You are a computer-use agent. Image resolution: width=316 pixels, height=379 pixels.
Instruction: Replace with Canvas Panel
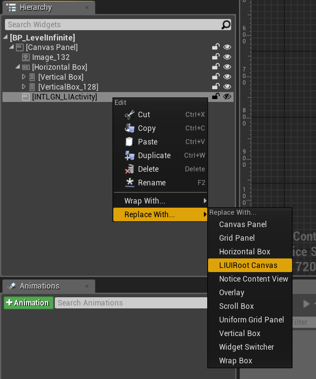coord(250,224)
